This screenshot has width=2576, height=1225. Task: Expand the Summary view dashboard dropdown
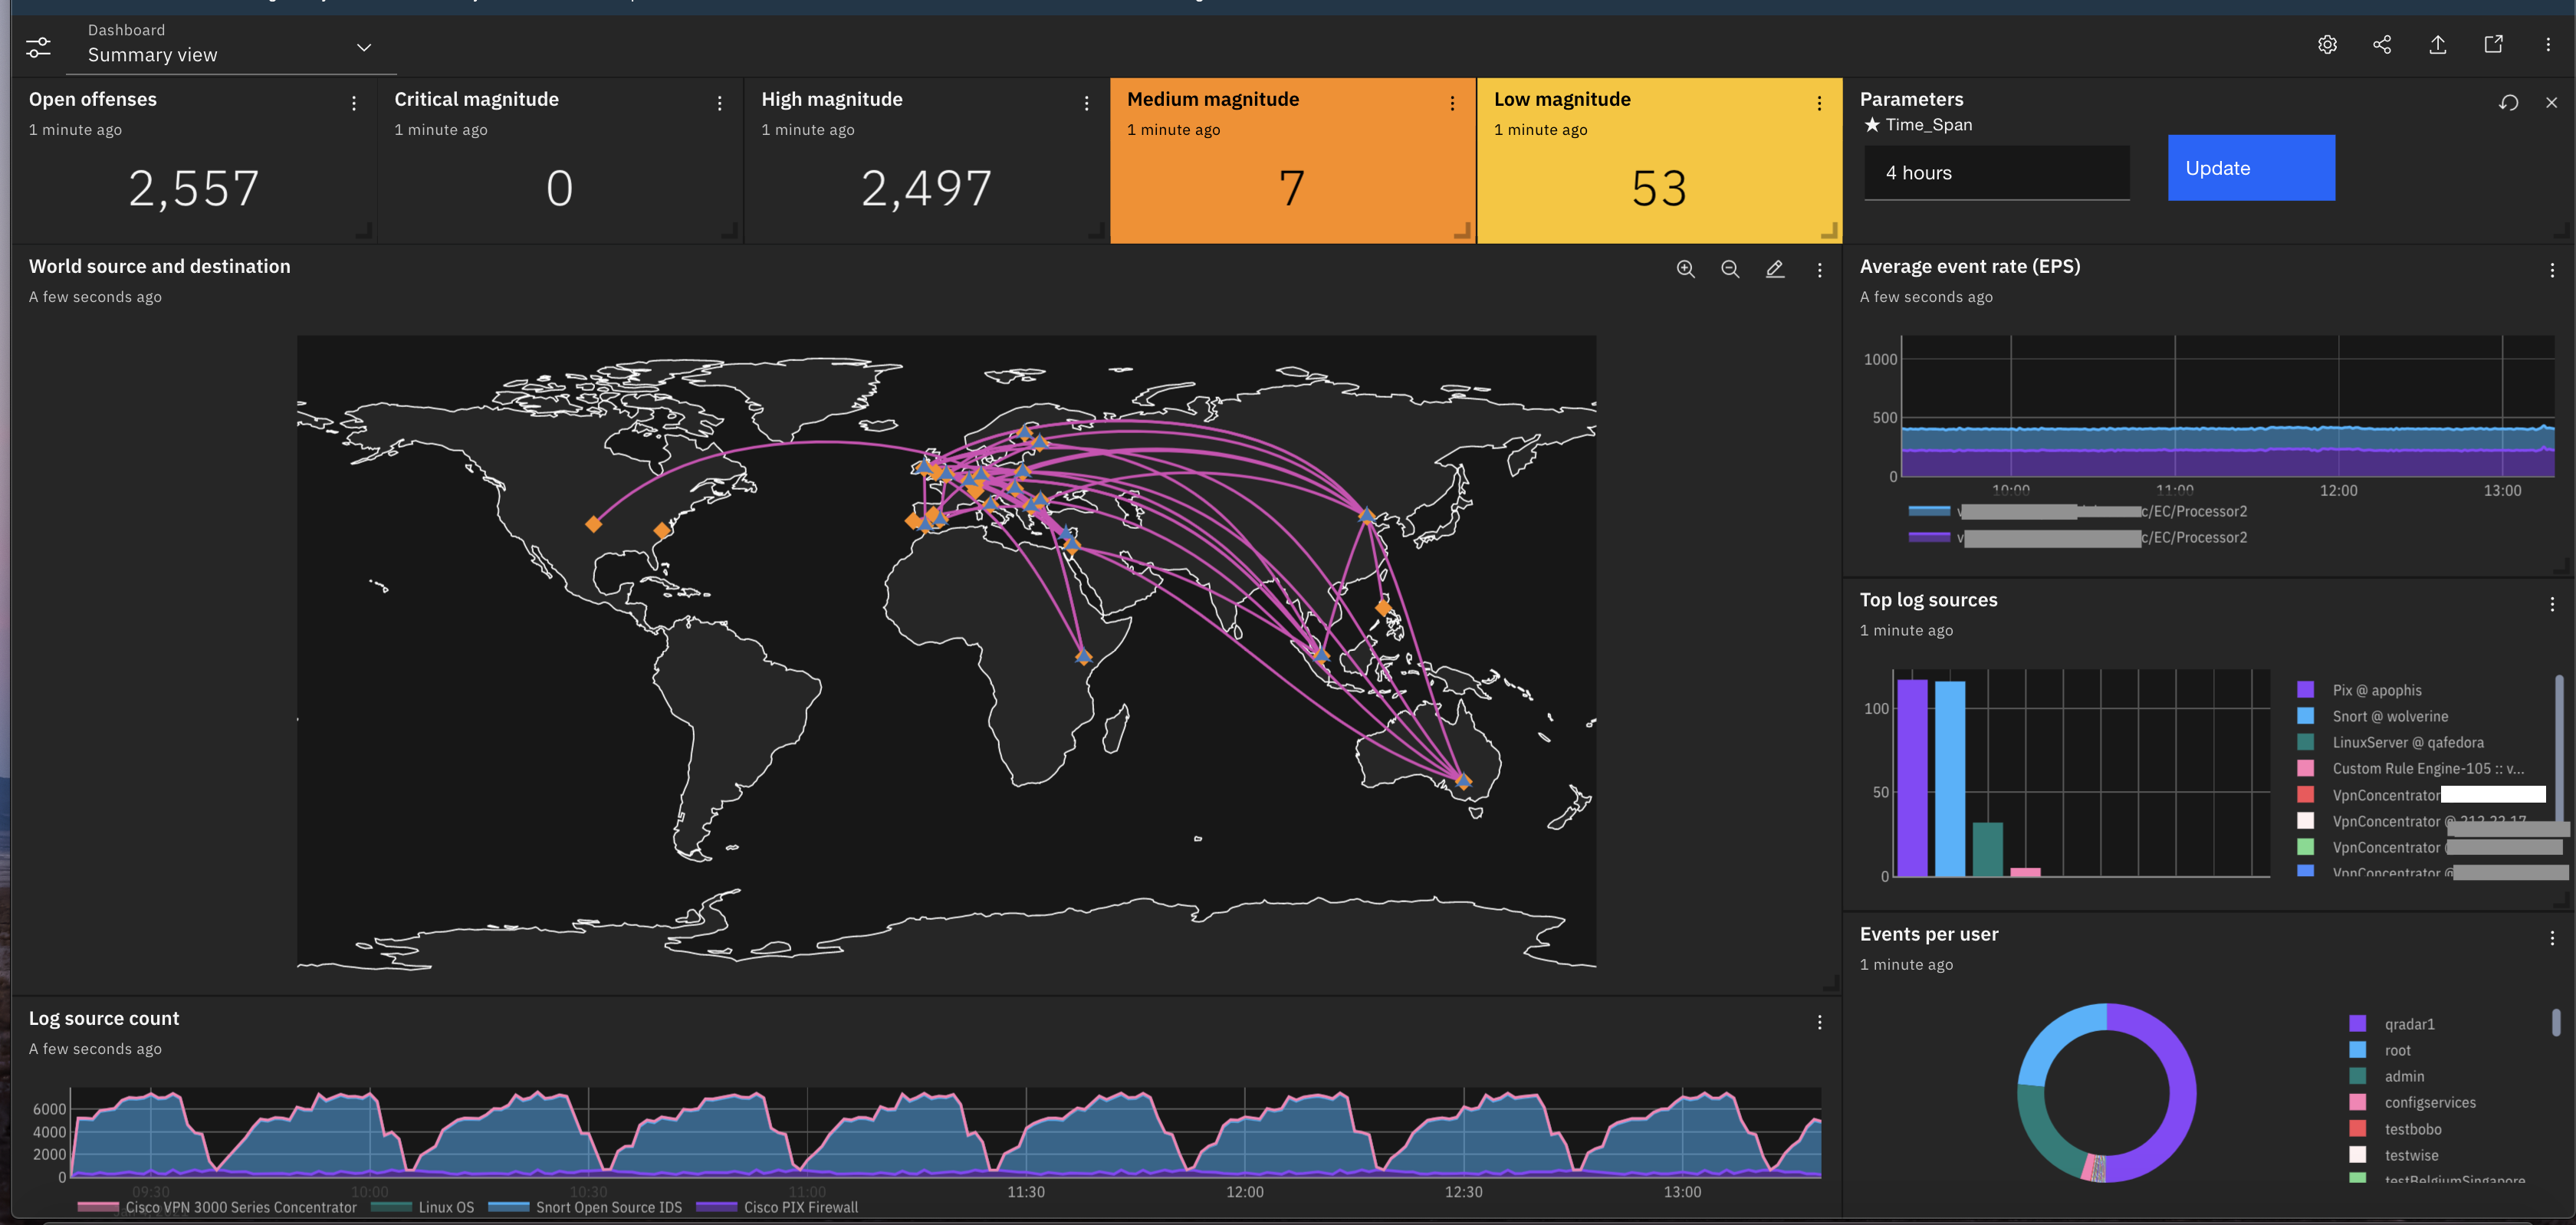click(364, 47)
